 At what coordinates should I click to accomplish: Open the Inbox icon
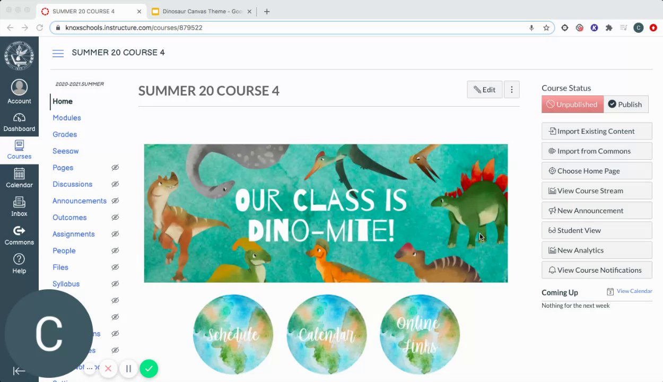pos(19,207)
